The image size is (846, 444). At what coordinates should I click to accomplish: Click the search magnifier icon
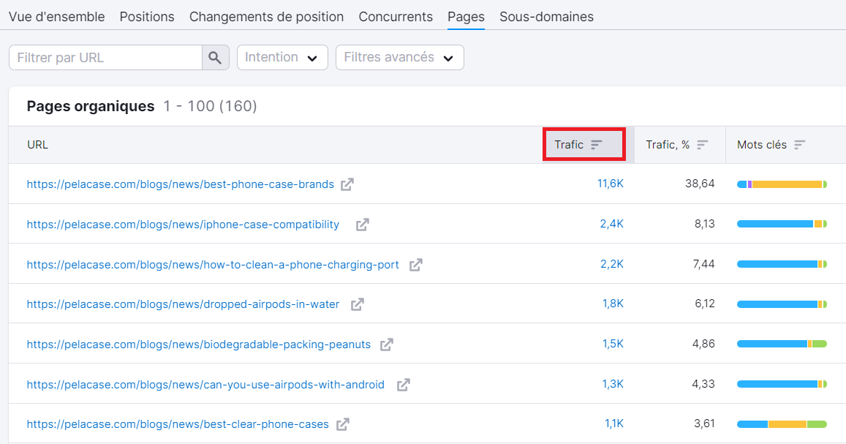click(x=215, y=58)
